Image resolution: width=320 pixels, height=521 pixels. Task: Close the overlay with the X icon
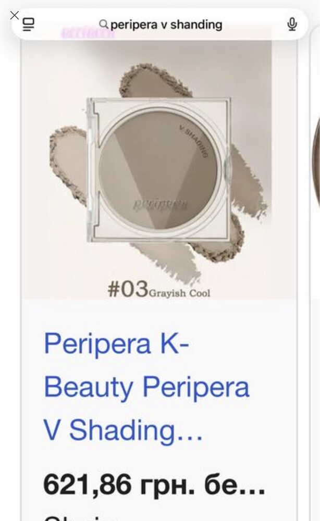pyautogui.click(x=14, y=15)
